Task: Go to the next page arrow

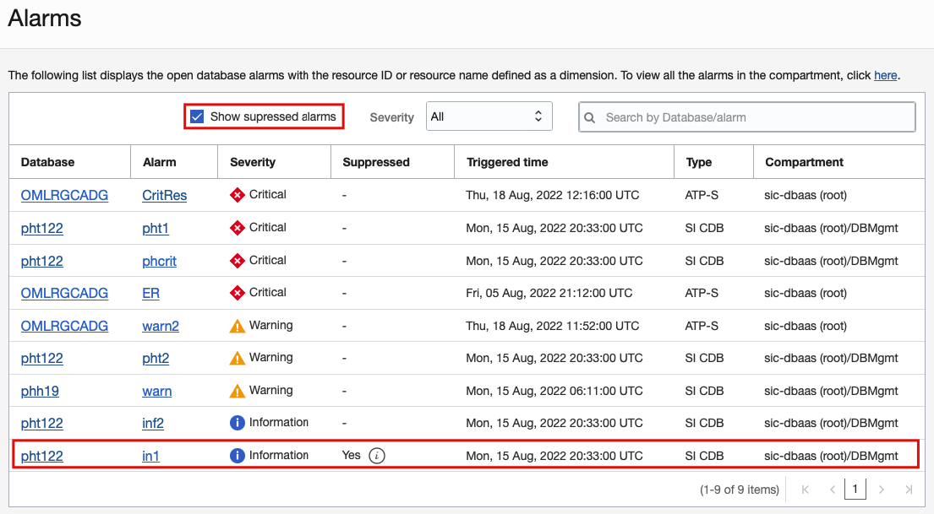Action: [882, 490]
